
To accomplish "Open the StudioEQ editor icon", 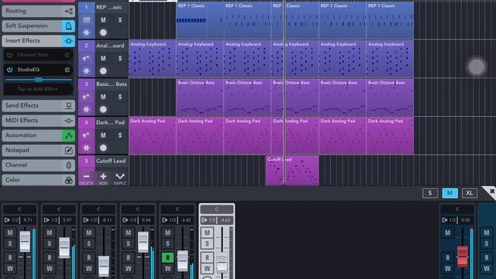I will click(x=67, y=70).
